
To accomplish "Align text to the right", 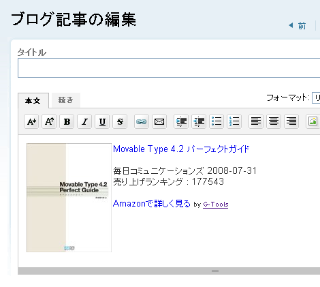I will (291, 121).
